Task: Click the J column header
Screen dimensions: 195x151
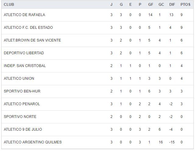Action: point(111,5)
